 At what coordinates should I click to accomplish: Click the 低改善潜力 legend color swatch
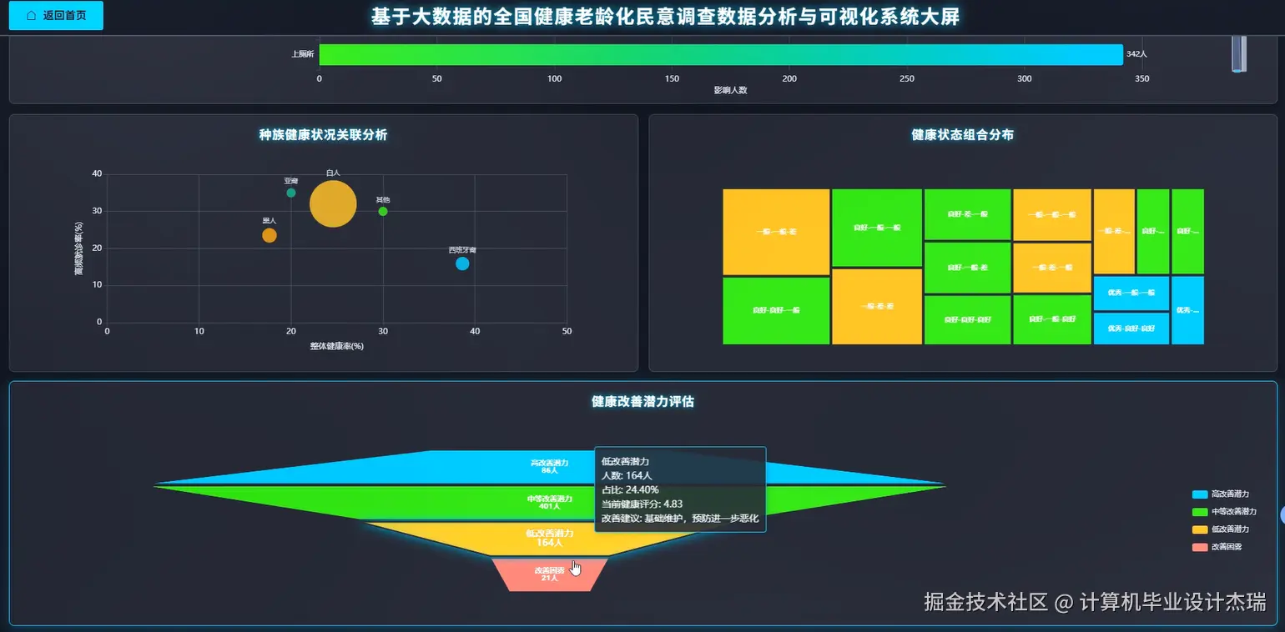click(1202, 529)
